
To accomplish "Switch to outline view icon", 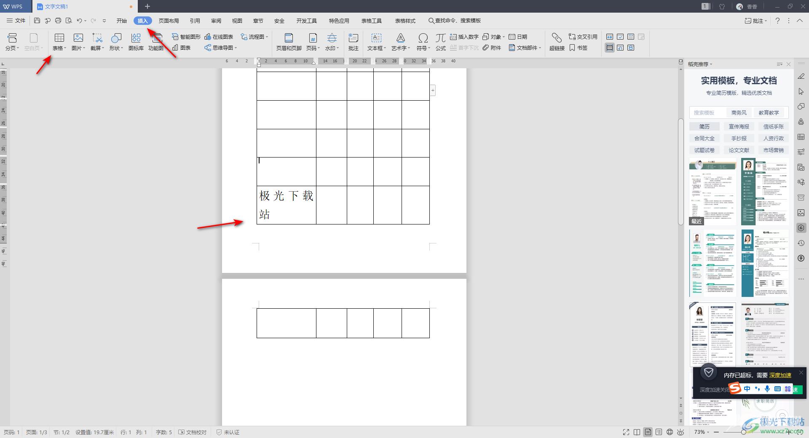I will point(659,432).
